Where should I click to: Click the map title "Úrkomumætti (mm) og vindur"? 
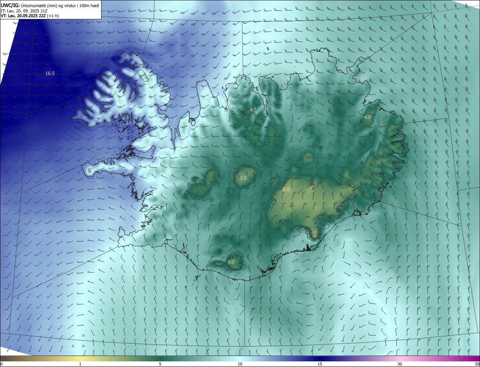pos(49,5)
